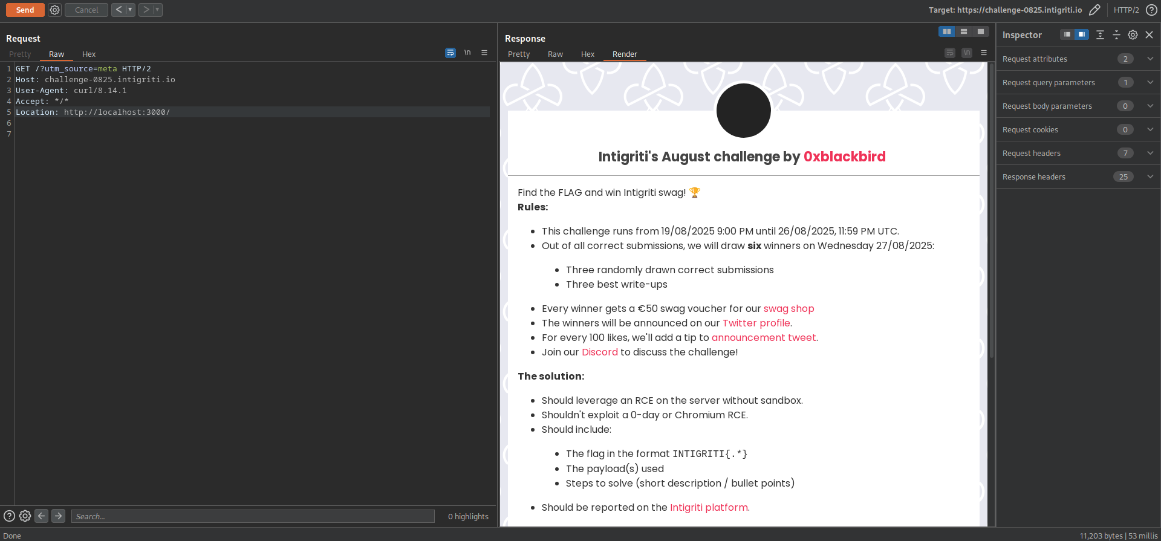The image size is (1161, 541).
Task: Click Request headers count badge 7
Action: (x=1125, y=153)
